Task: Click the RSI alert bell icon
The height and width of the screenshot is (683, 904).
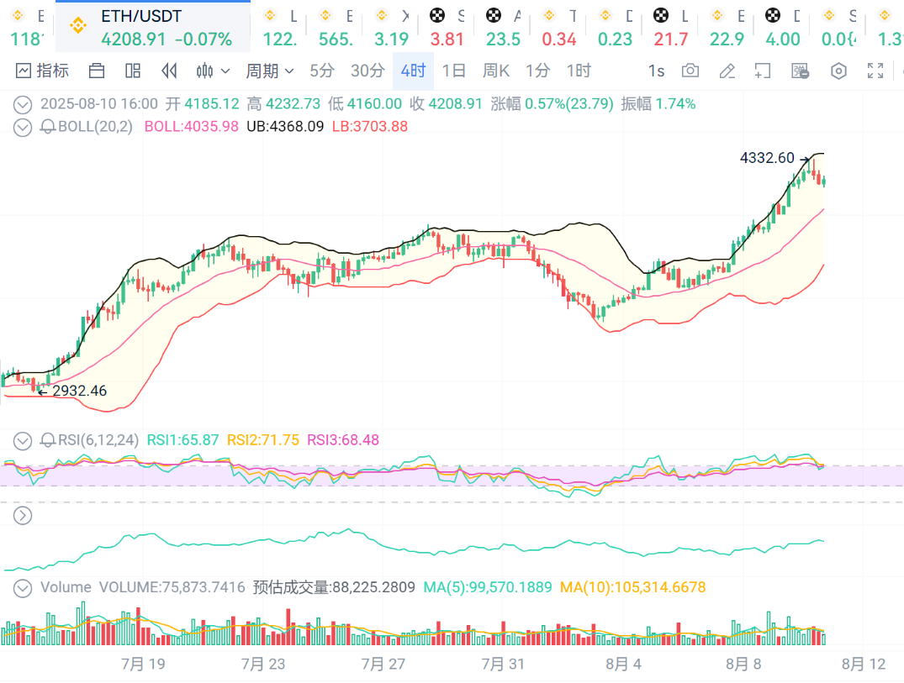Action: point(48,440)
